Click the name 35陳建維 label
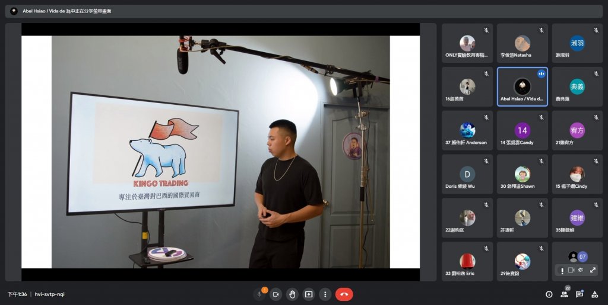Viewport: 608px width, 305px height. [565, 230]
